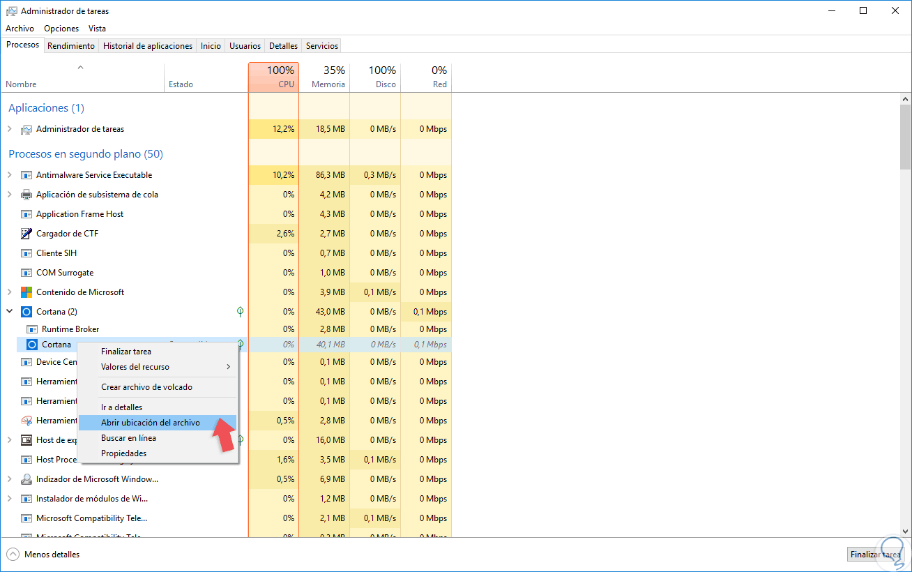Open the Opciones menu
Viewport: 912px width, 572px height.
[61, 29]
